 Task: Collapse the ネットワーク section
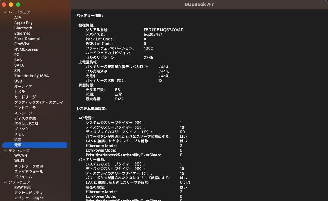coord(5,150)
